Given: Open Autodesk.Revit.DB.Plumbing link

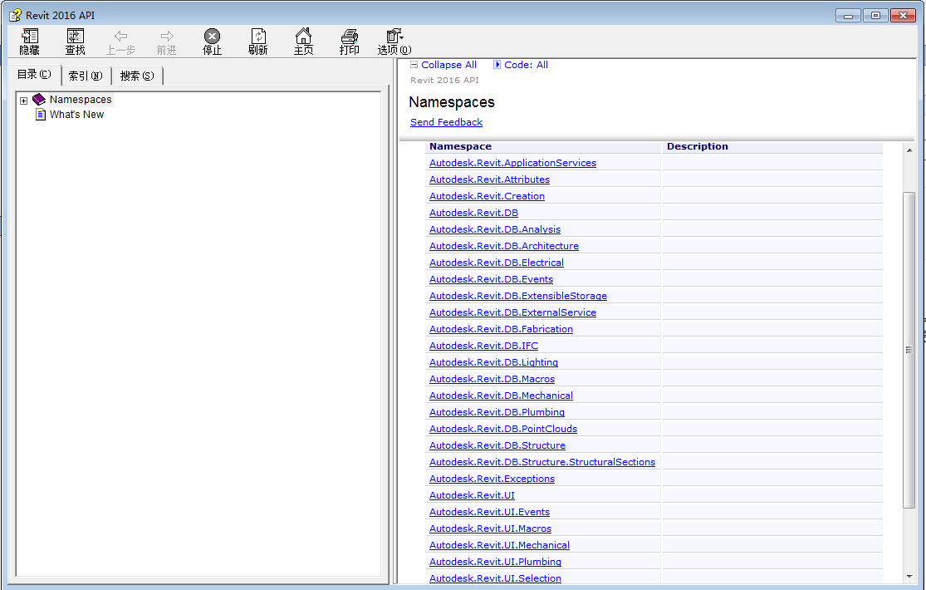Looking at the screenshot, I should [497, 412].
